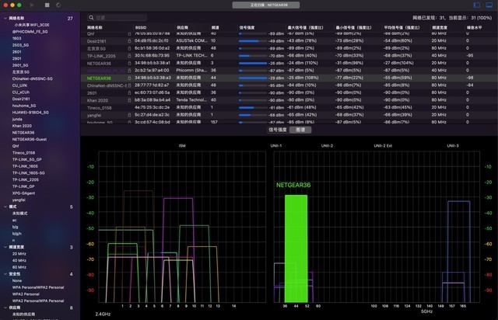Filter by 40 MHz channel width
Viewport: 498px width, 320px height.
click(x=19, y=260)
